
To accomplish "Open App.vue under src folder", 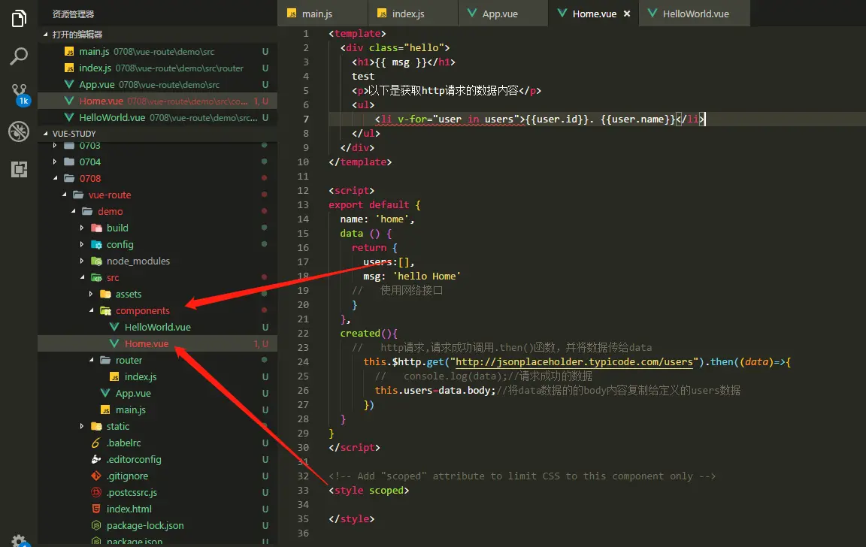I will tap(157, 394).
